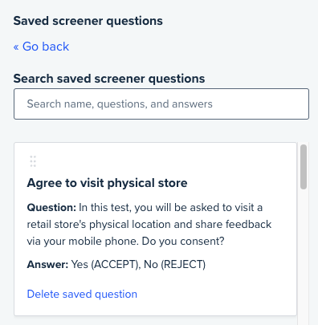Select the "Agree to visit physical store" title

(x=107, y=183)
